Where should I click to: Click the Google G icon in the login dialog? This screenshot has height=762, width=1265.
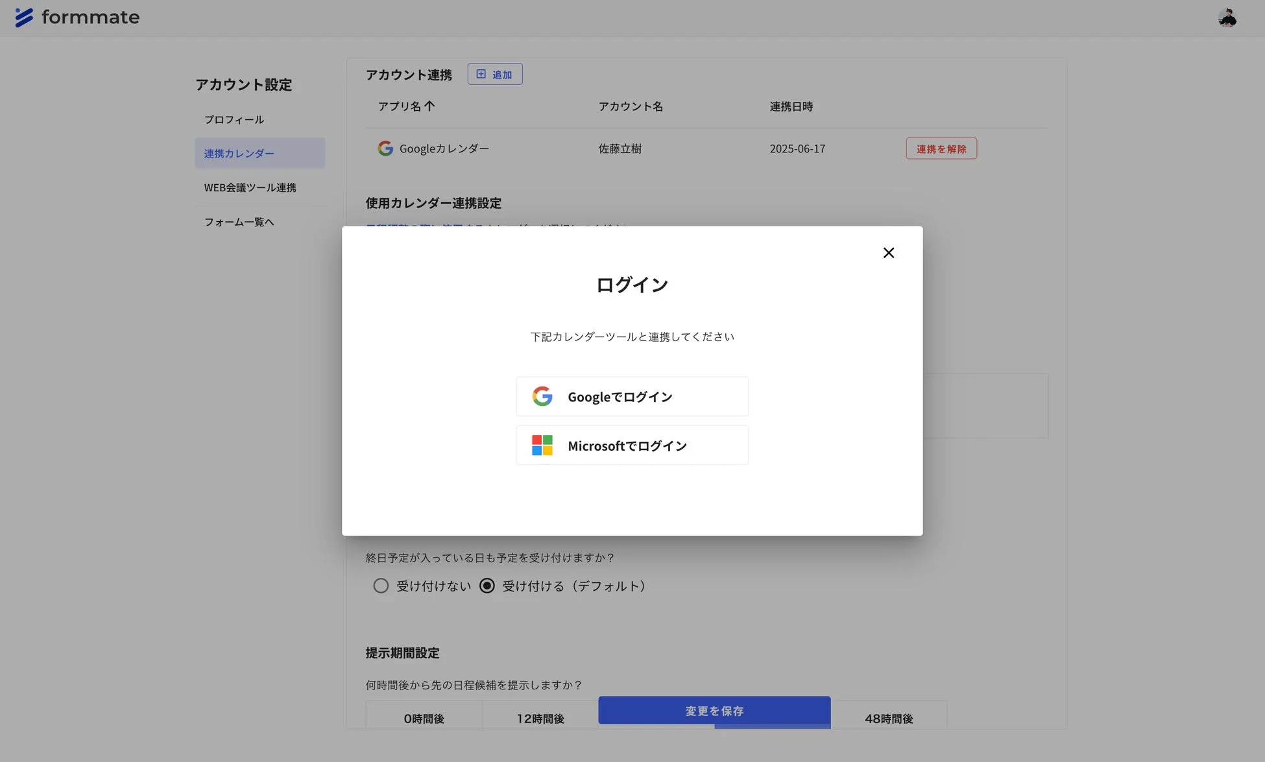(542, 396)
